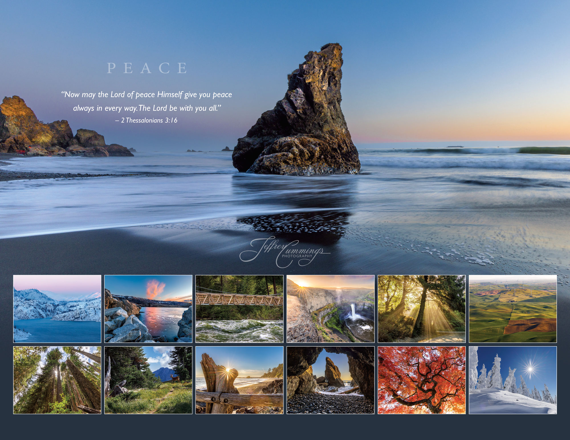This screenshot has width=570, height=440.
Task: Click 'always in every way' verse line
Action: coord(147,108)
